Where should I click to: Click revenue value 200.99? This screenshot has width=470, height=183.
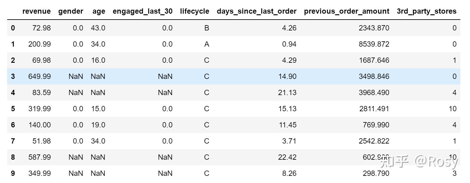click(x=40, y=44)
